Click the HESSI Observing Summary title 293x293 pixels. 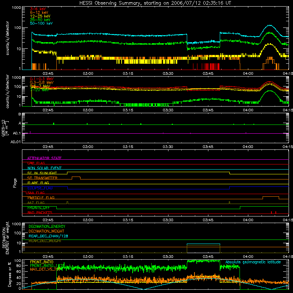click(155, 3)
